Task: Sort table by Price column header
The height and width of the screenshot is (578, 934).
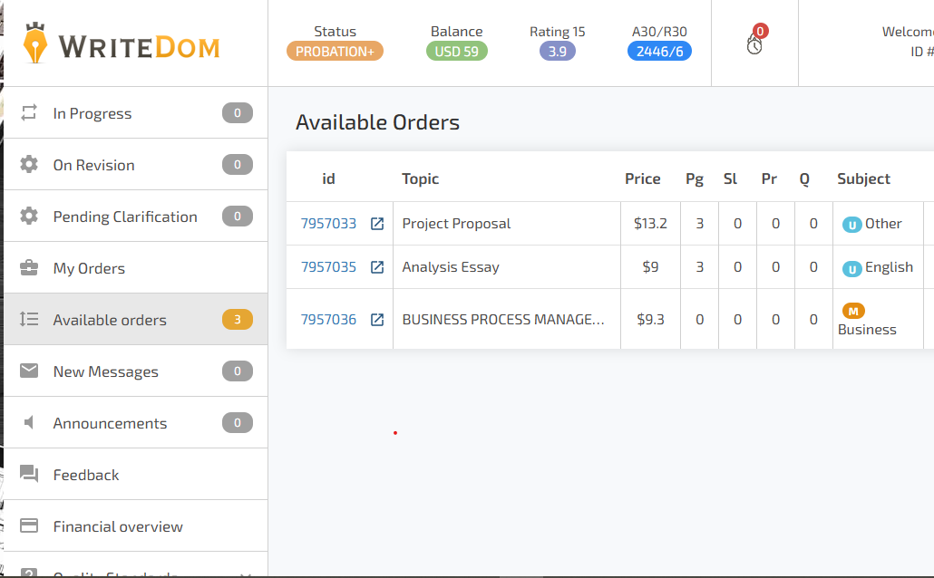Action: point(642,178)
